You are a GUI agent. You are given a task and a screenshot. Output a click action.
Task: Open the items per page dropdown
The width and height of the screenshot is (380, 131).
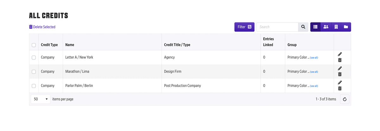[x=41, y=99]
